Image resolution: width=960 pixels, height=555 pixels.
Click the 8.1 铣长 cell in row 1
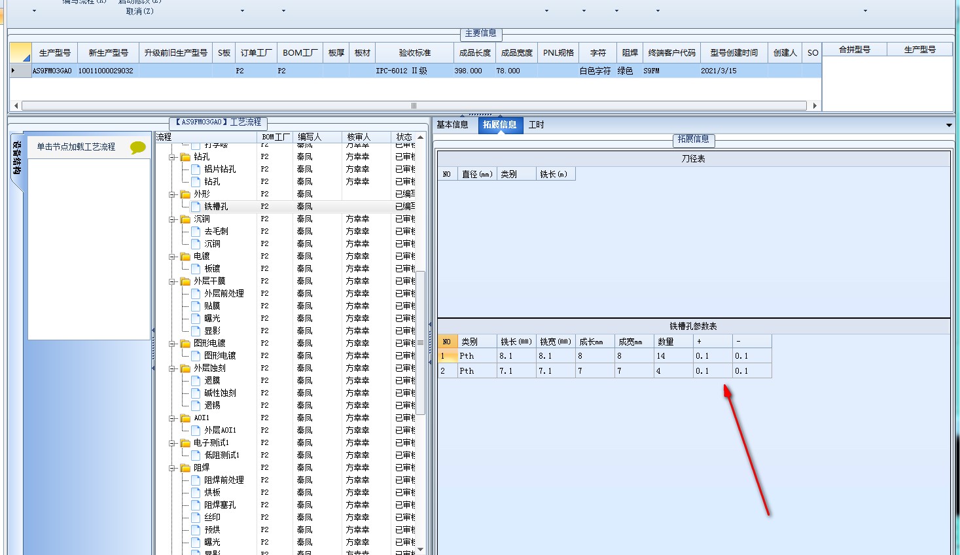tap(516, 356)
